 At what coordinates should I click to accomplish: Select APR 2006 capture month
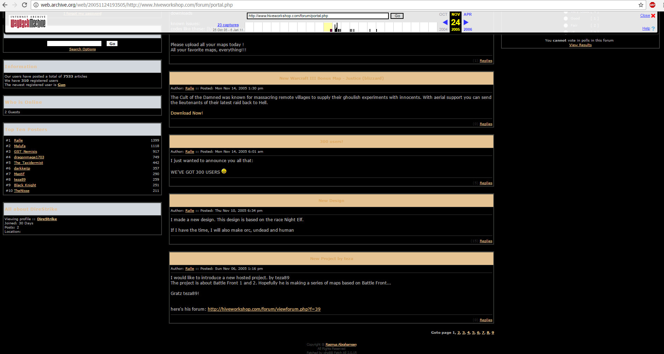(467, 22)
